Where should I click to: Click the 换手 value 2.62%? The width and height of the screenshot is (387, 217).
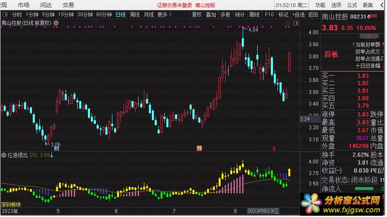(360, 155)
